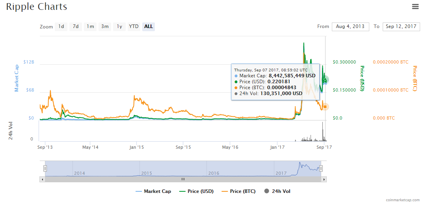Click the $0.300000 price axis label
428x202 pixels.
point(344,62)
